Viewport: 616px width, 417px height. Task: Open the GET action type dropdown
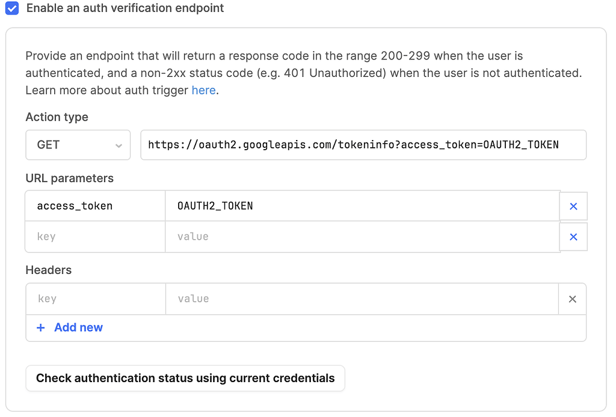pos(77,145)
